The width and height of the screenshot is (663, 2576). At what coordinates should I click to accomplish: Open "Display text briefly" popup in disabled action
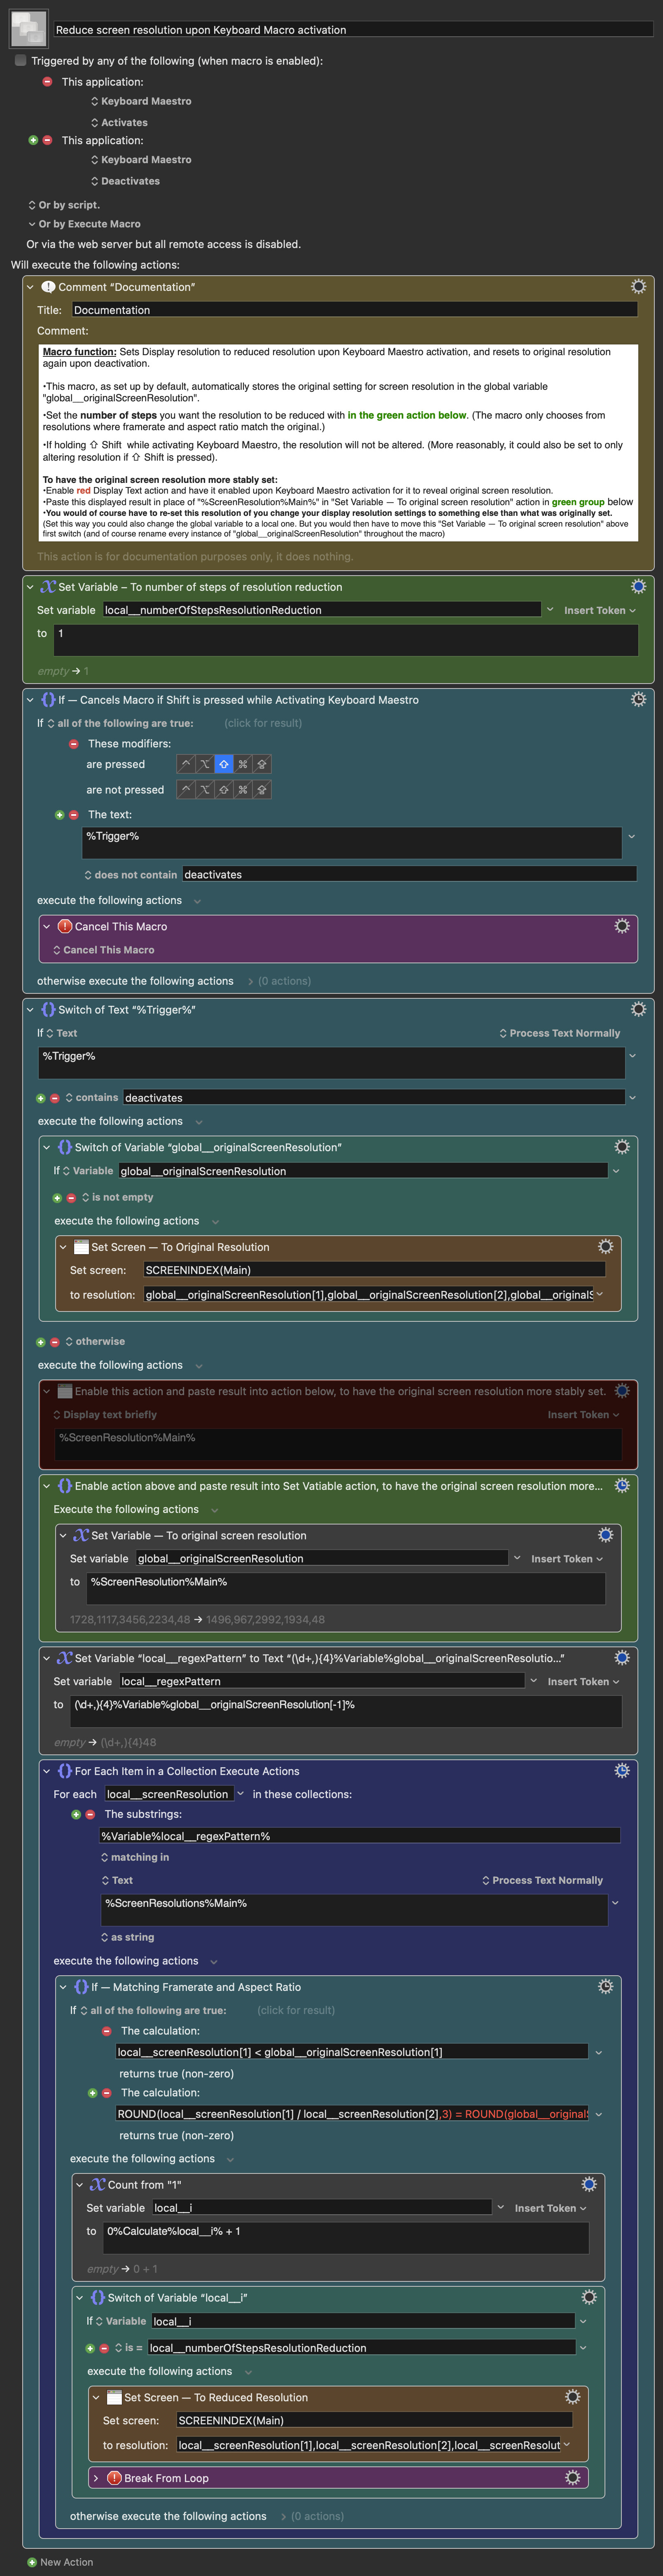[105, 1415]
